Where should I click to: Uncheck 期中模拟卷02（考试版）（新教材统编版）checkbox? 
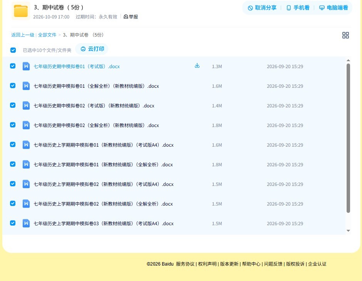tap(13, 105)
